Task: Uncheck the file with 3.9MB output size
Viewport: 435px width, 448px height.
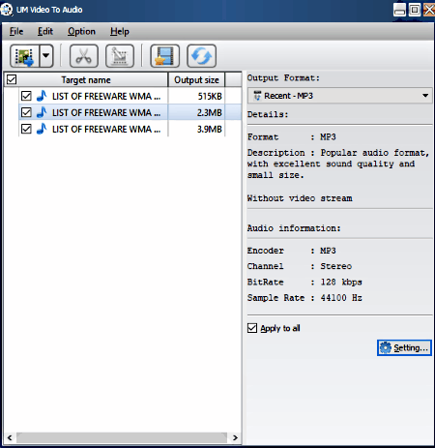Action: point(26,129)
